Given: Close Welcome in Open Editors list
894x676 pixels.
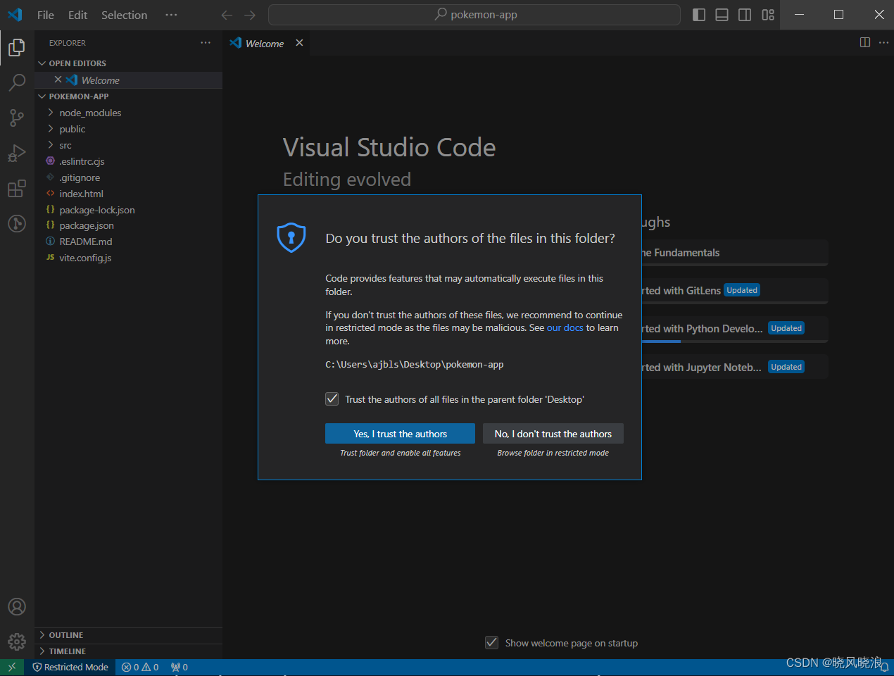Looking at the screenshot, I should [58, 80].
